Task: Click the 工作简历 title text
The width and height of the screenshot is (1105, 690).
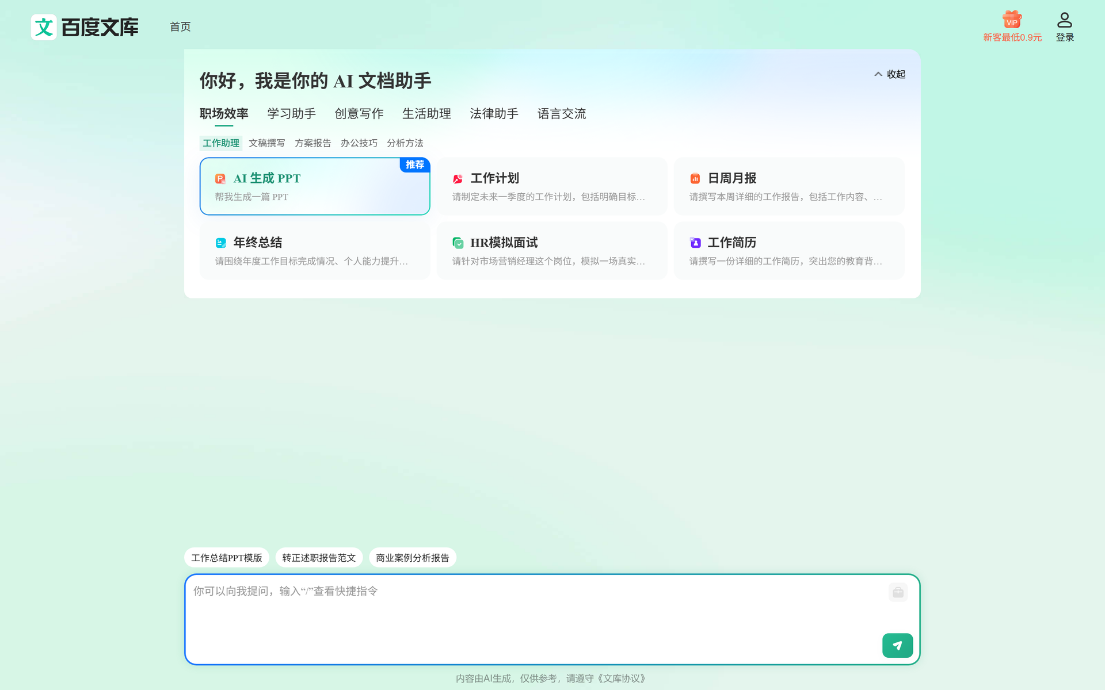Action: click(x=732, y=243)
